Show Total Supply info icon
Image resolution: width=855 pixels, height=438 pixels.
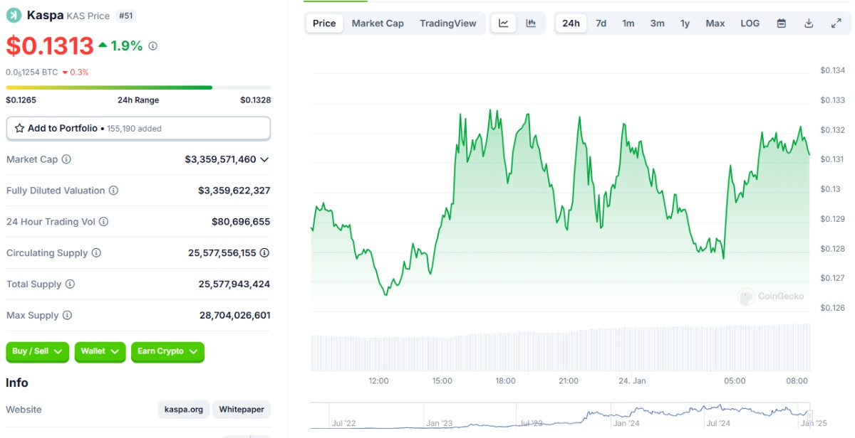coord(70,284)
